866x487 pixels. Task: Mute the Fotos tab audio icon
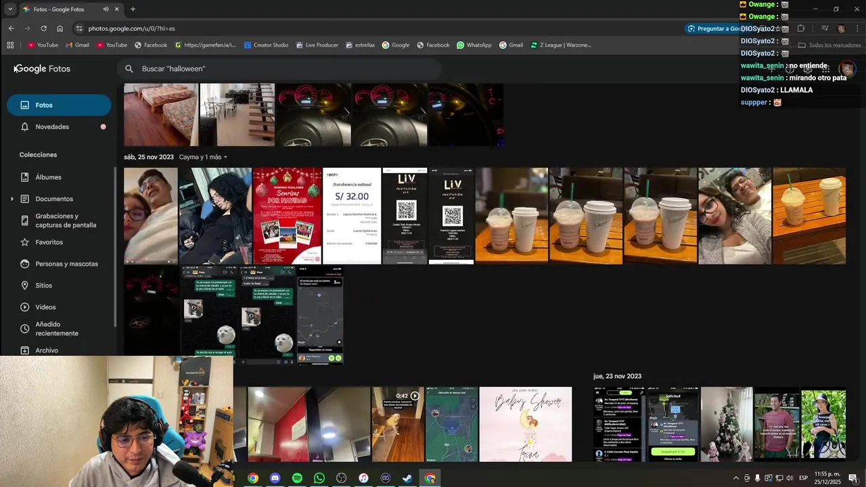(106, 9)
